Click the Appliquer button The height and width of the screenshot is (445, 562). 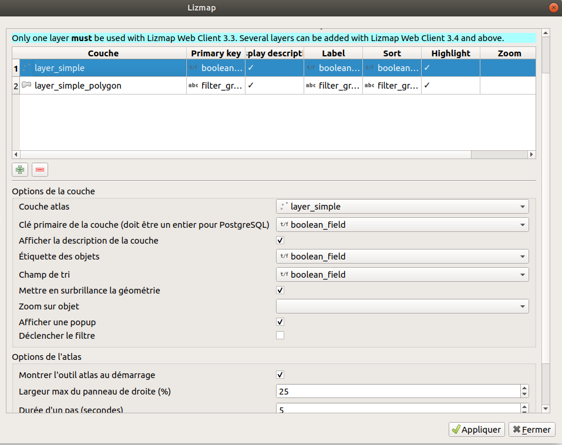pyautogui.click(x=476, y=429)
